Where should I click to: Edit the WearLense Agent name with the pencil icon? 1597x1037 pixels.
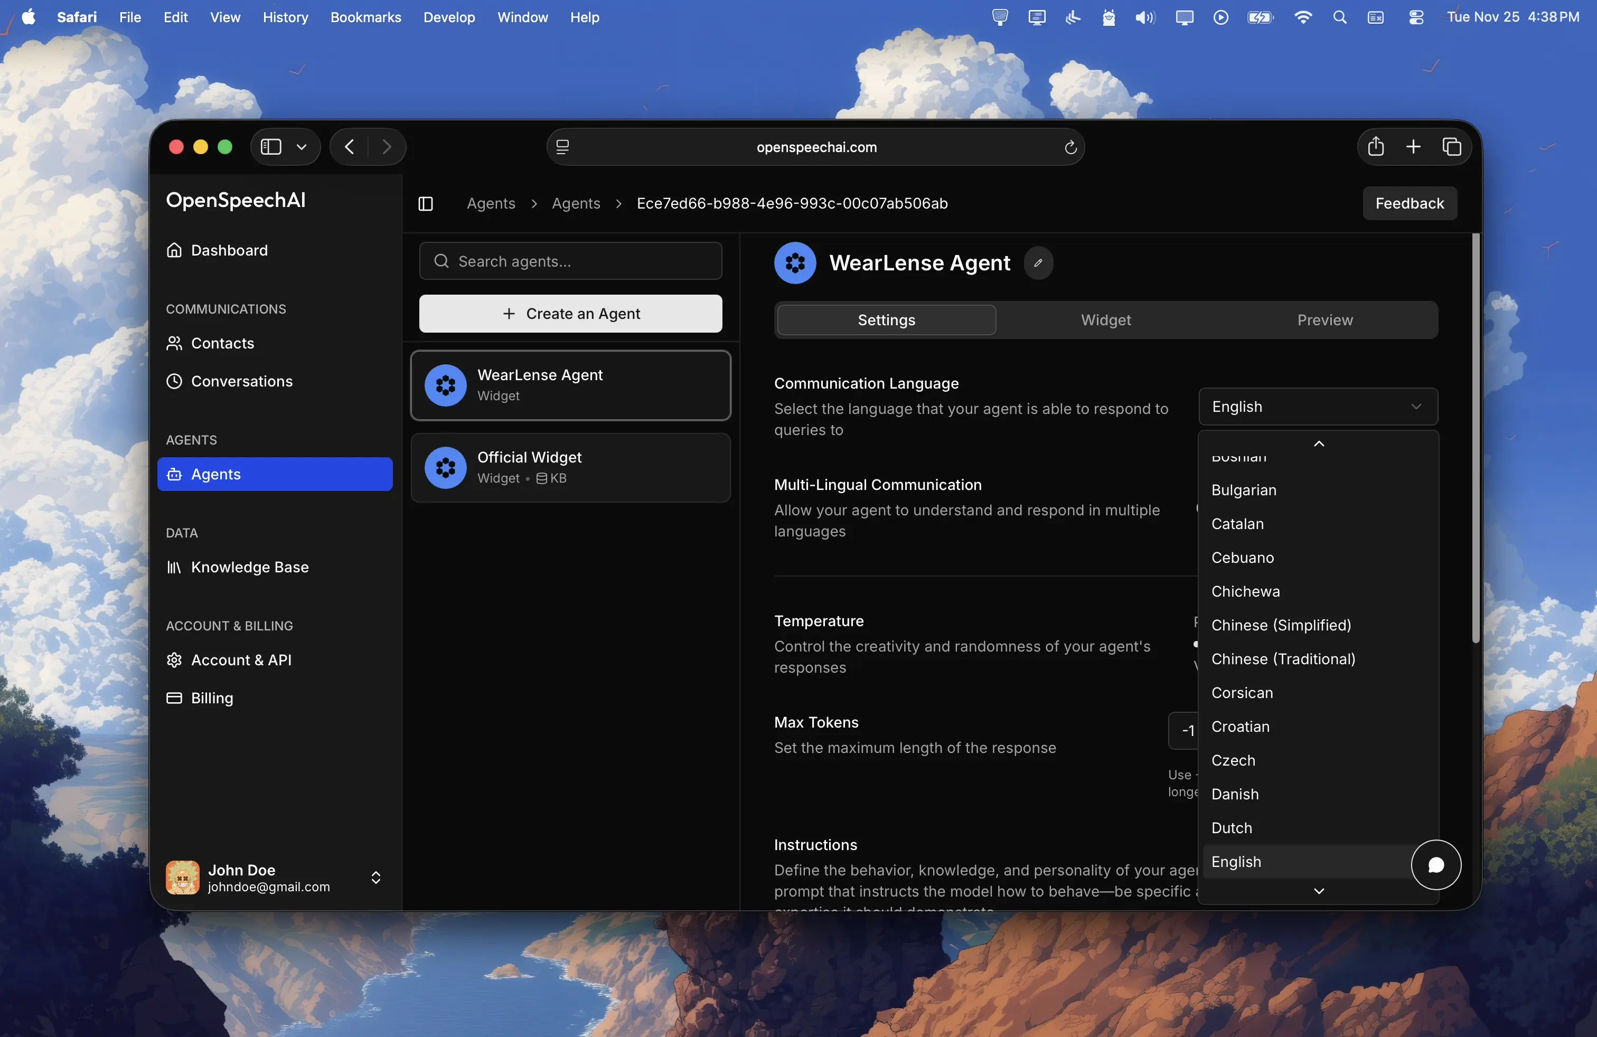pyautogui.click(x=1038, y=263)
